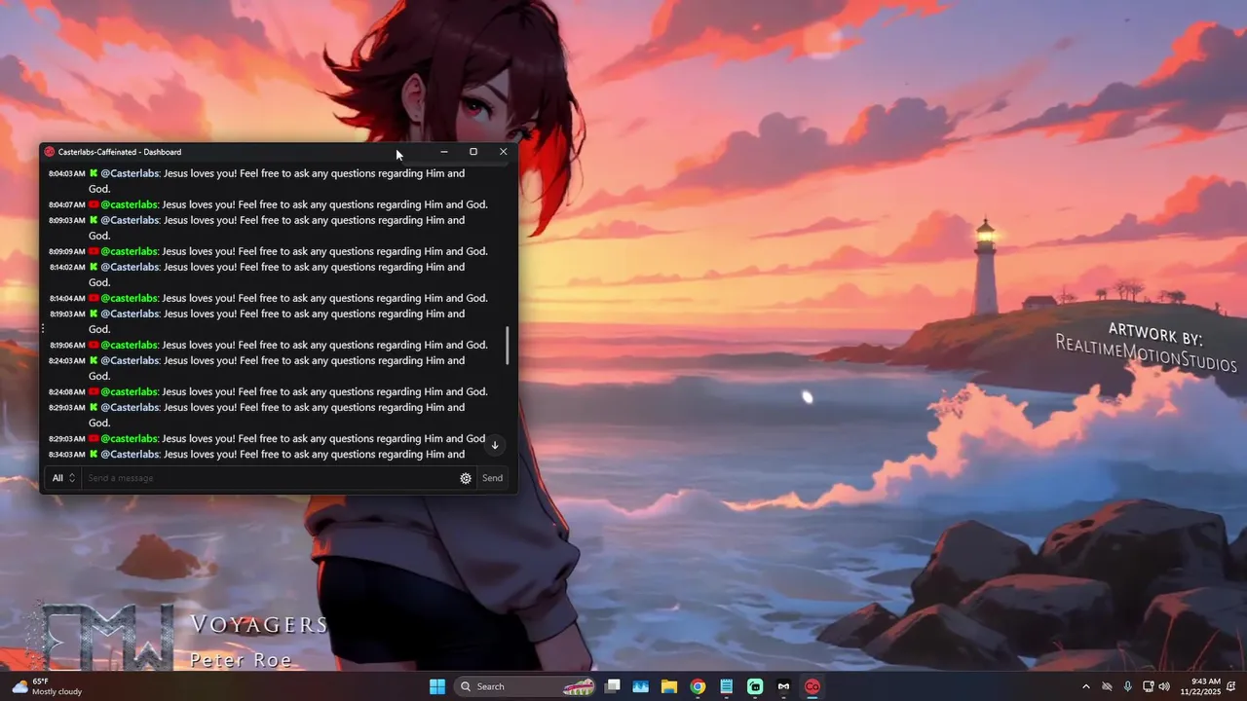Click the Kick icon on 8:14:02 AM message
Image resolution: width=1247 pixels, height=701 pixels.
[x=94, y=267]
